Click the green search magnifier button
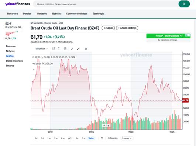The height and width of the screenshot is (146, 196). (184, 4)
